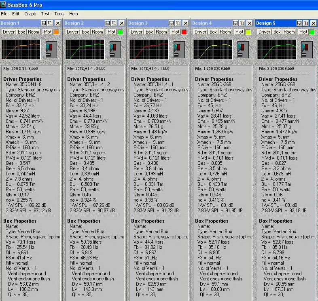This screenshot has width=318, height=301.
Task: Select the 'File: 2.25GD26B.bb6' text
Action: tap(276, 69)
